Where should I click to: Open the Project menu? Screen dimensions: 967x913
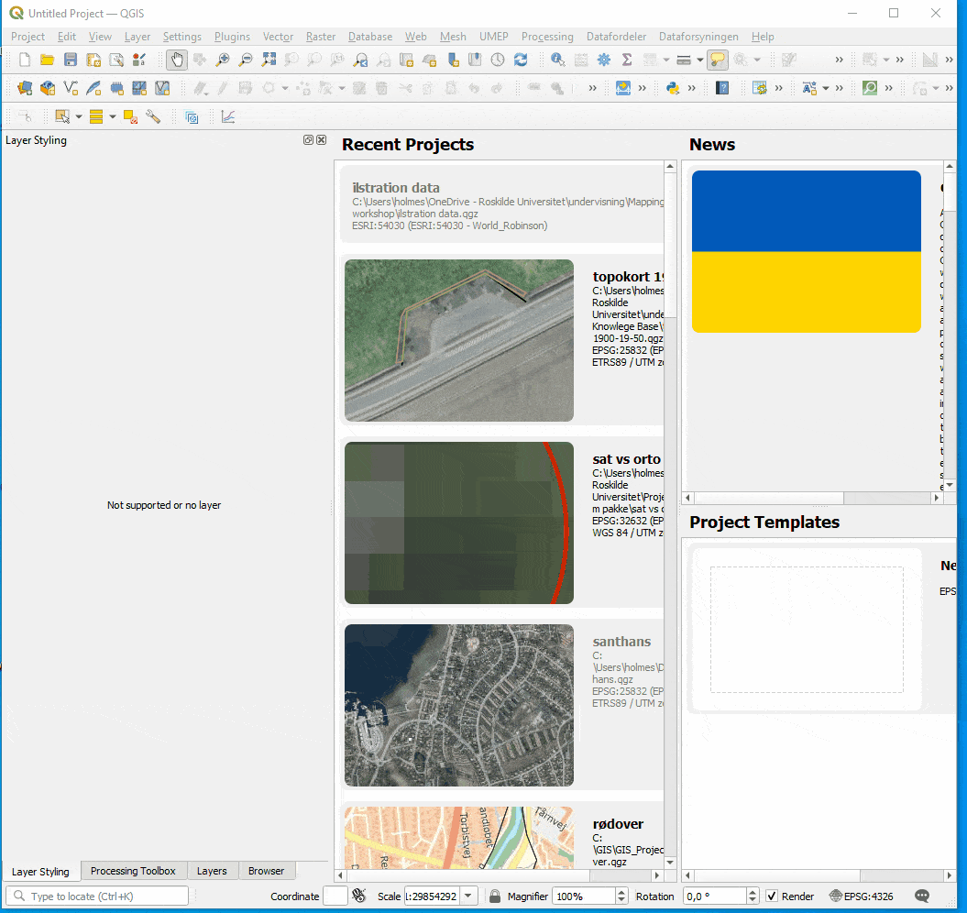point(27,37)
